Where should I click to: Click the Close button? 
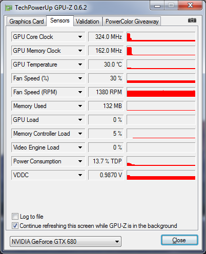click(179, 240)
